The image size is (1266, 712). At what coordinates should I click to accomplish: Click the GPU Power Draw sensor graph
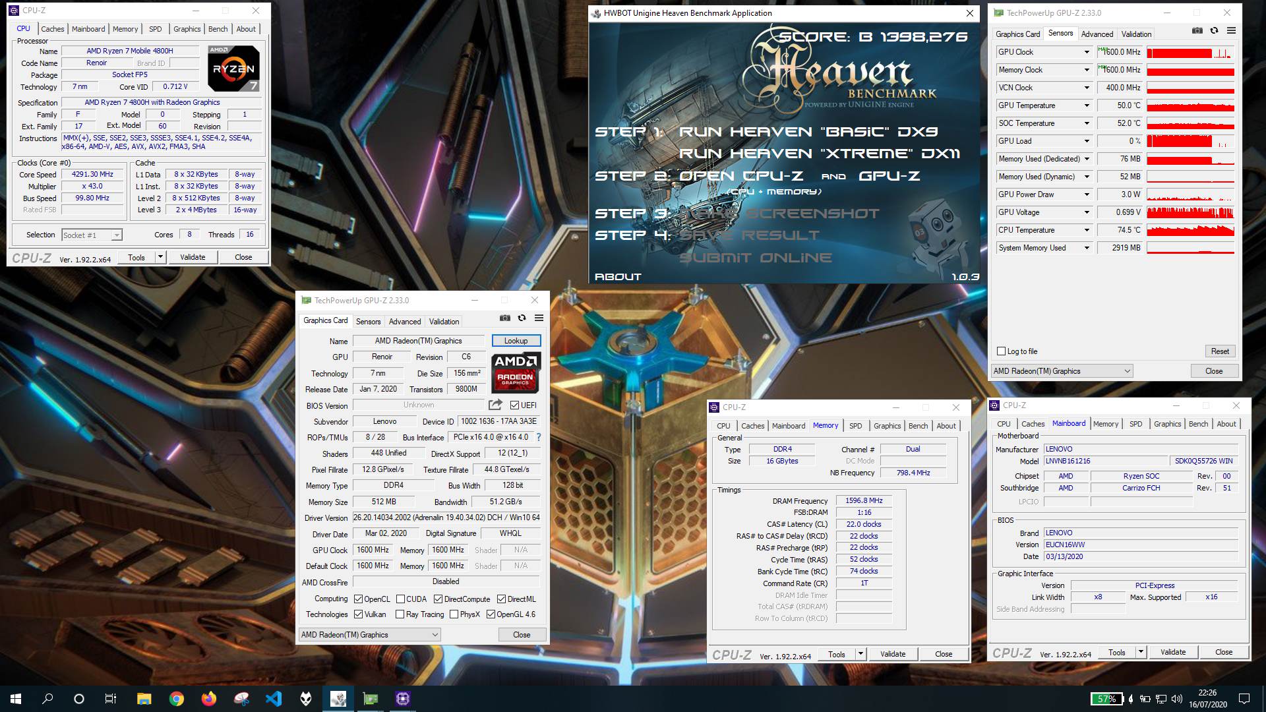1190,194
